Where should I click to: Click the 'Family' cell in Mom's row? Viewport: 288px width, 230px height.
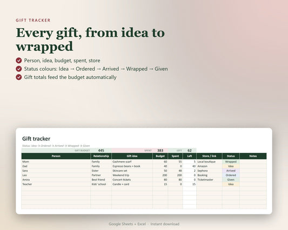click(101, 162)
